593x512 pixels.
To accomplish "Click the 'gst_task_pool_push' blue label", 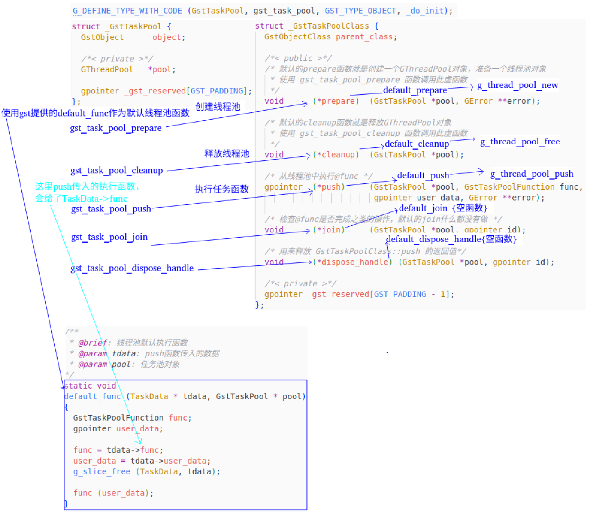I will tap(111, 209).
